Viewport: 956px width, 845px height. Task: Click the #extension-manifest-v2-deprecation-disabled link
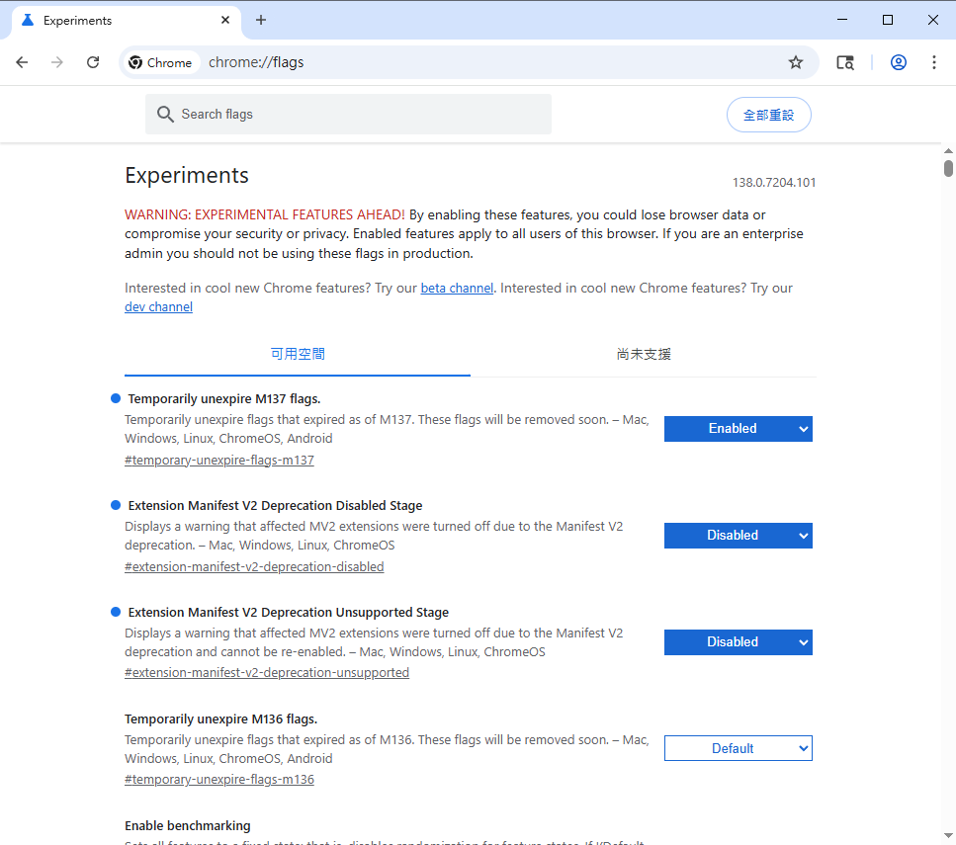254,567
